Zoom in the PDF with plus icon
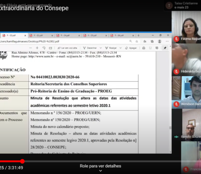The width and height of the screenshot is (201, 174). tap(37, 48)
